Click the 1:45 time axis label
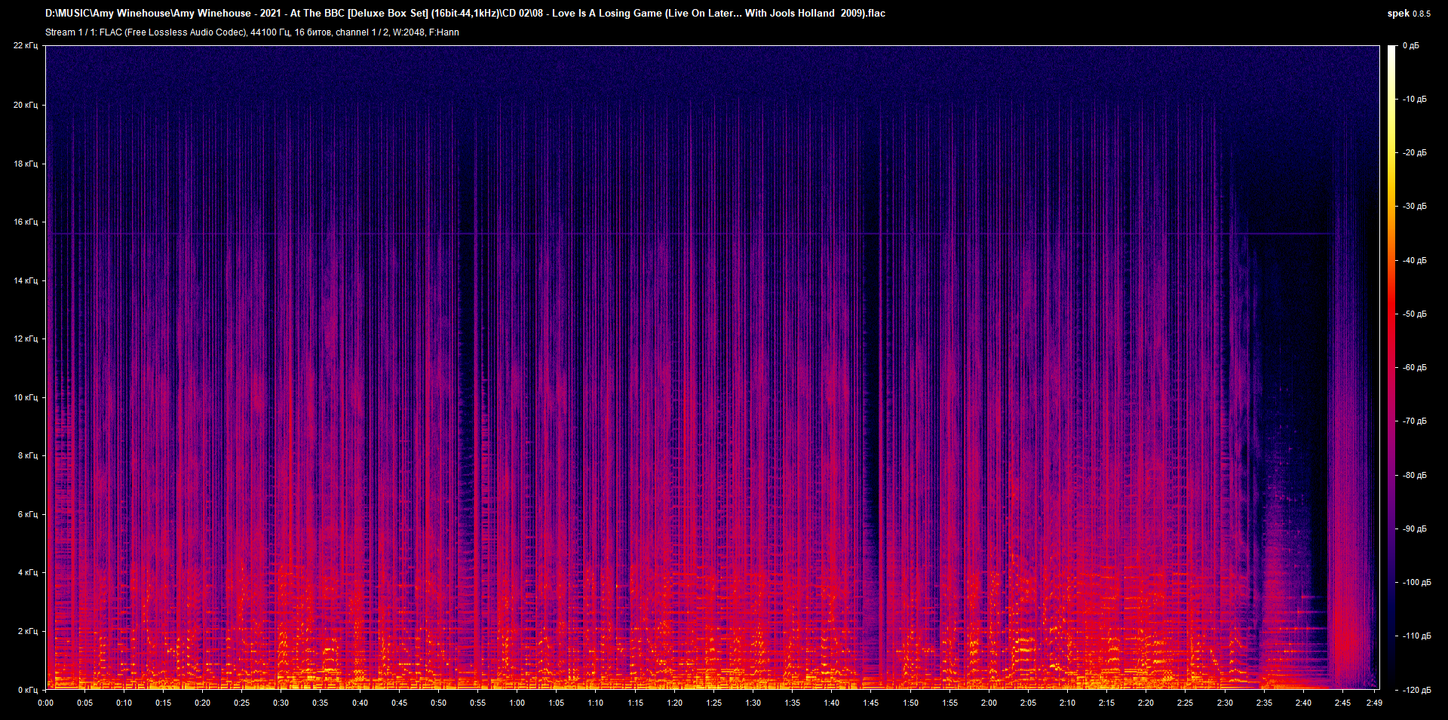Screen dimensions: 1448x720 870,703
